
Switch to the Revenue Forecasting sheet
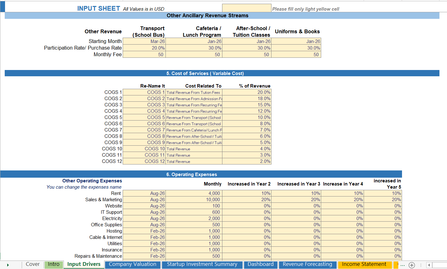coord(307,265)
